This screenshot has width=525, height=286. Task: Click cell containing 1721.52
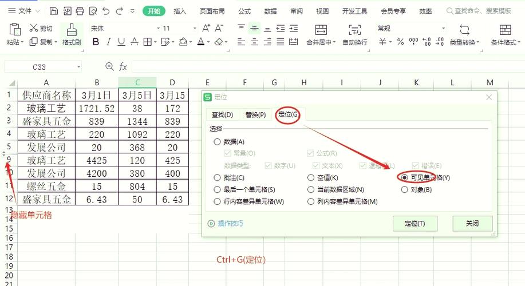pos(96,108)
